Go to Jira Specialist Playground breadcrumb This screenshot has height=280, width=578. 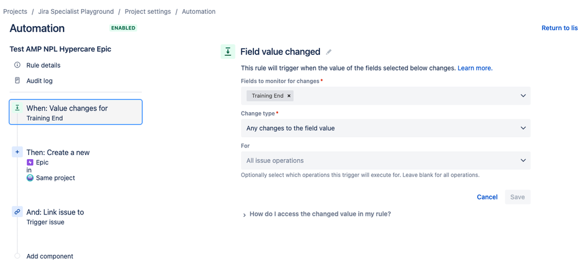point(76,12)
